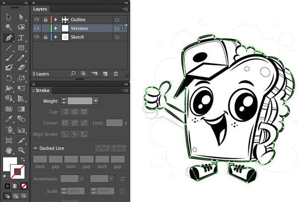The width and height of the screenshot is (298, 202).
Task: Enable the Dashed Line checkbox
Action: pyautogui.click(x=35, y=148)
